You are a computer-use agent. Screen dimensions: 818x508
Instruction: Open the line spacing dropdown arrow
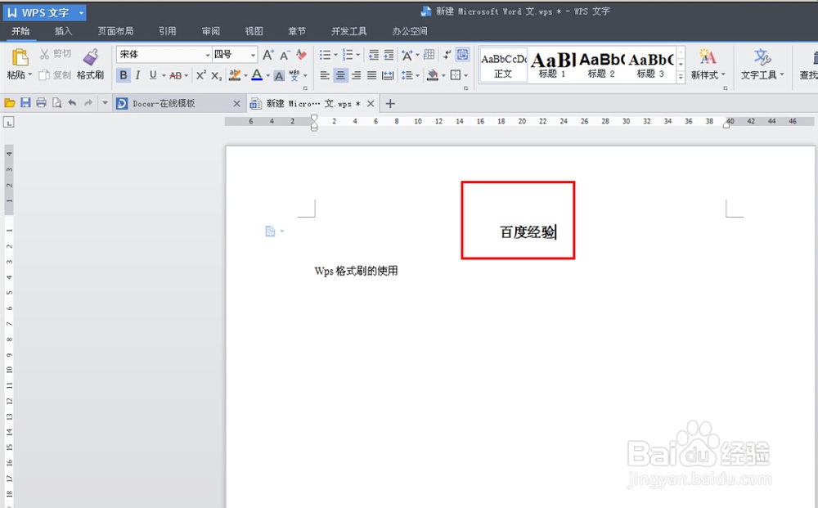point(417,75)
